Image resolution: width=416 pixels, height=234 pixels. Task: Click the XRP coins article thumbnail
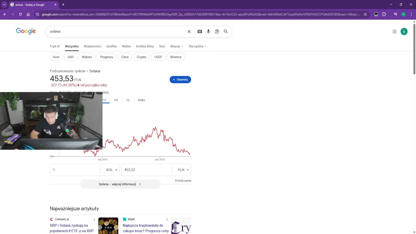108,226
